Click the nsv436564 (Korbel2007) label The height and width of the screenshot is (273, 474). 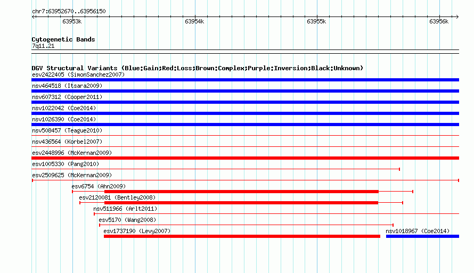click(67, 142)
